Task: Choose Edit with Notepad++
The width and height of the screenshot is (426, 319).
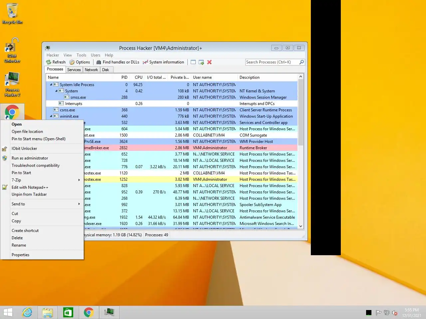Action: (42, 187)
